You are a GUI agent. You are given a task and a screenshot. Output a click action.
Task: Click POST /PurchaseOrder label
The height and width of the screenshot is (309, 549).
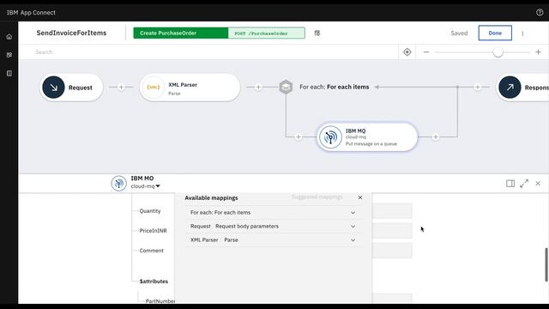point(266,33)
